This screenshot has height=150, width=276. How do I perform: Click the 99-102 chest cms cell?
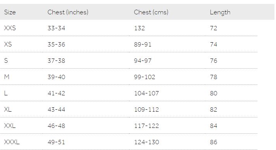click(145, 77)
